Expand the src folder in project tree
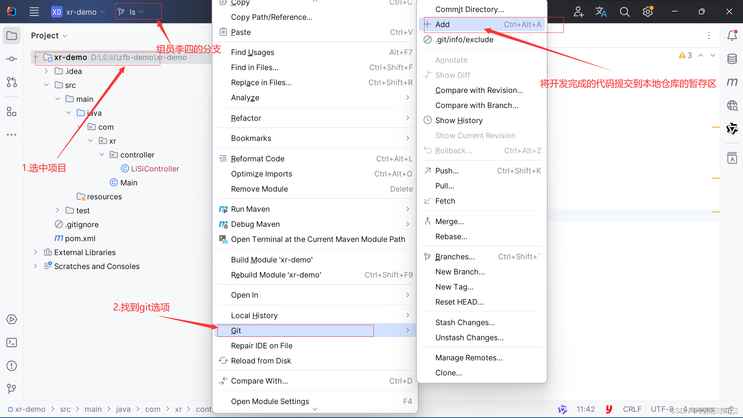The width and height of the screenshot is (743, 418). tap(45, 85)
